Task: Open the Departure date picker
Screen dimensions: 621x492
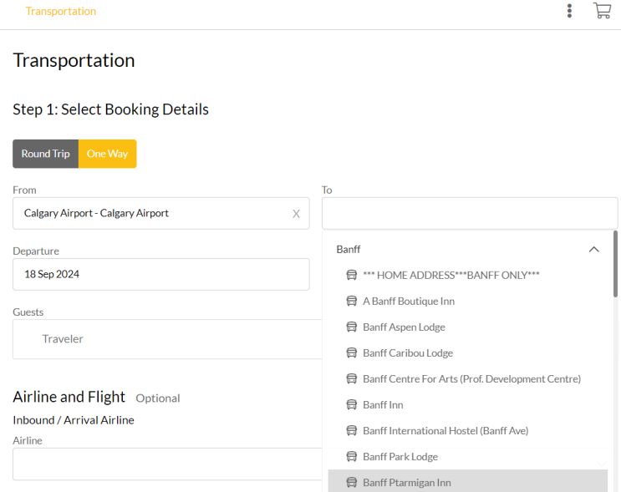Action: point(161,274)
